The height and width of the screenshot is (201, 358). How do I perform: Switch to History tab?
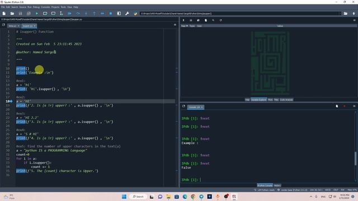click(277, 185)
